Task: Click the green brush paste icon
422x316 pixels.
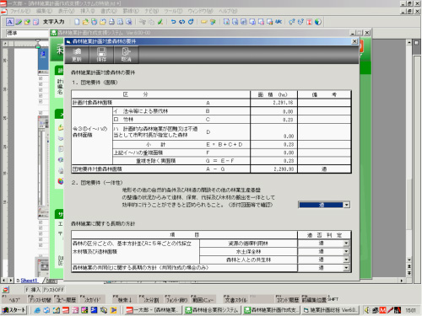Action: click(160, 22)
